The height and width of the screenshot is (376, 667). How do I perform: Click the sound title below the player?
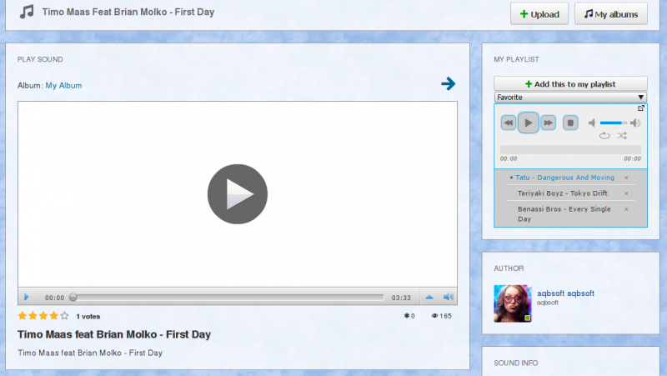click(x=114, y=334)
